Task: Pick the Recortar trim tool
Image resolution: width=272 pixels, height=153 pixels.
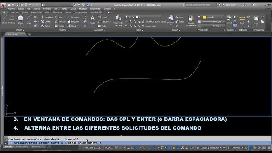Action: point(73,17)
